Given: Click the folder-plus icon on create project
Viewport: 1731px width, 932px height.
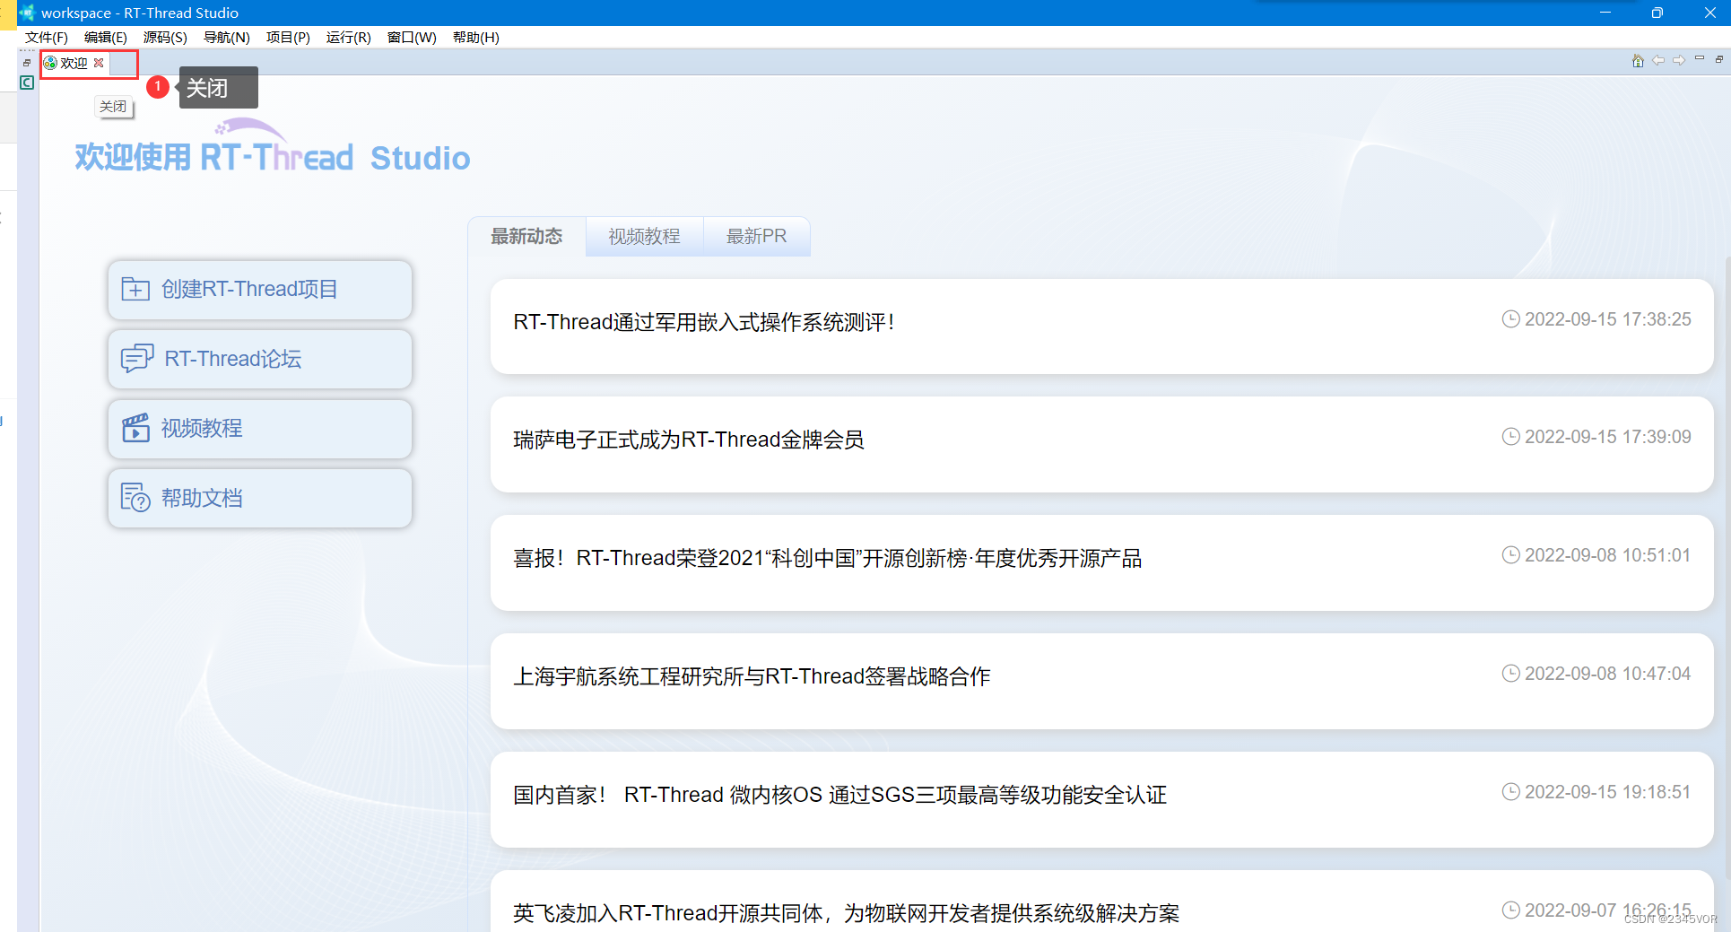Looking at the screenshot, I should coord(135,289).
